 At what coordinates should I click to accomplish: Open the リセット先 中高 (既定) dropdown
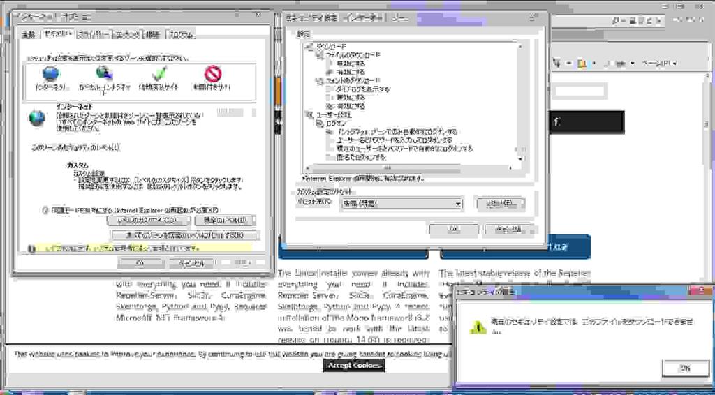401,204
